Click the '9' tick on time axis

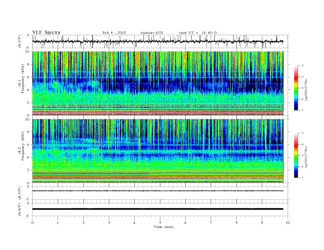tap(262, 223)
